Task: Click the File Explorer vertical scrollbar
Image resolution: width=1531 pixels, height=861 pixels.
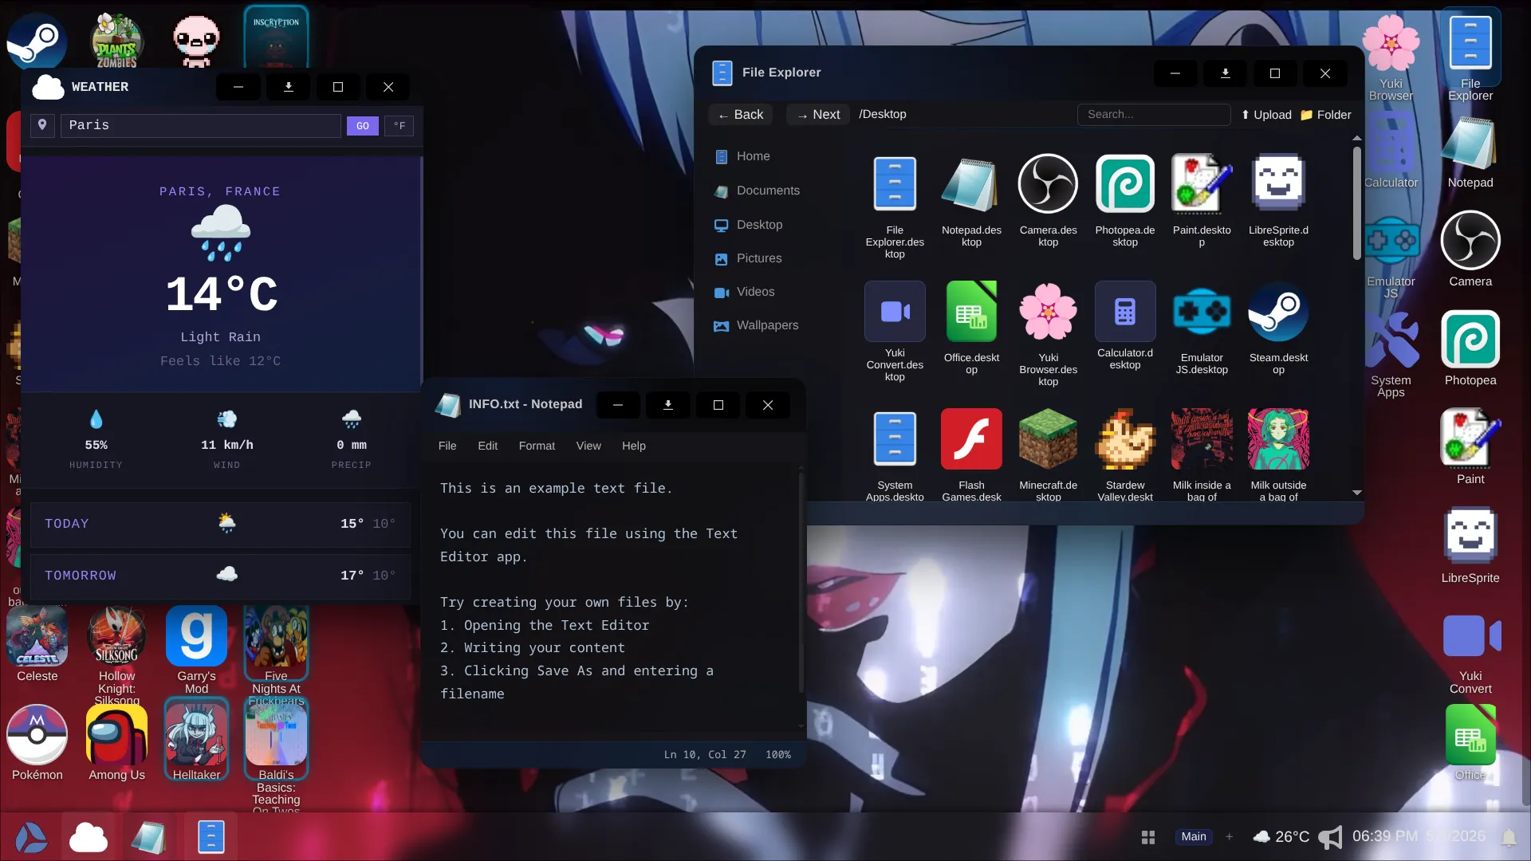Action: tap(1357, 203)
